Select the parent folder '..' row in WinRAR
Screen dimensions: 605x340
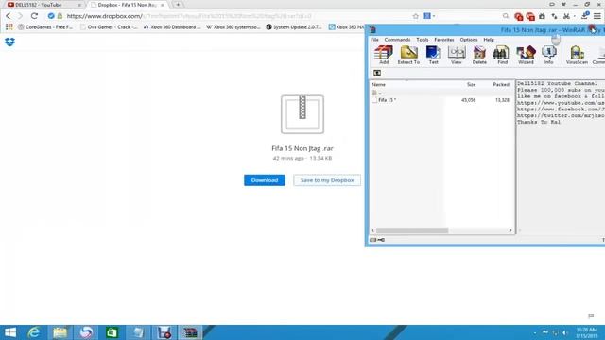(441, 93)
